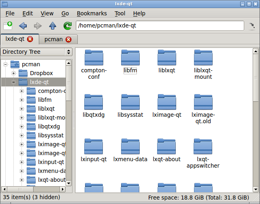
Task: Open the compton-conf folder icon
Action: coord(94,58)
